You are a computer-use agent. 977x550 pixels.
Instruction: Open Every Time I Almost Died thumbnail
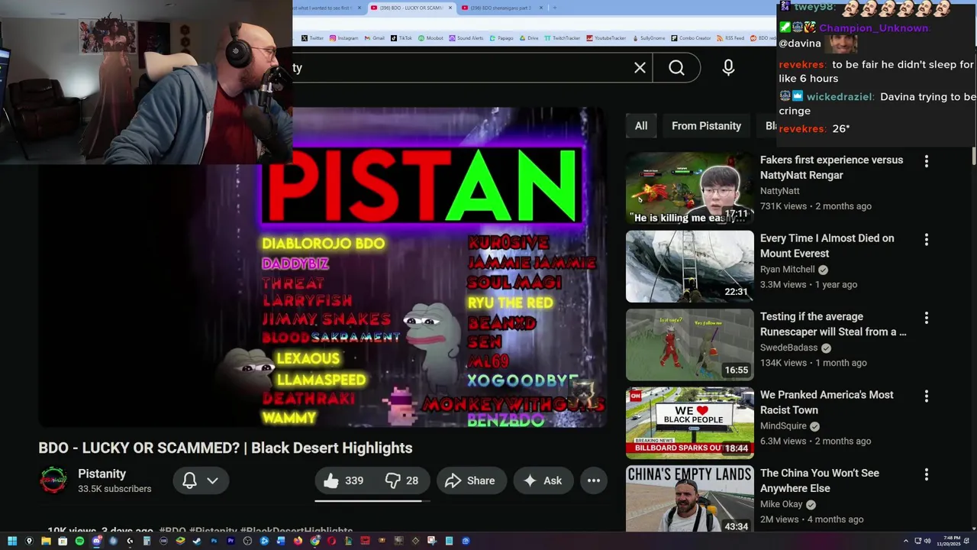690,267
